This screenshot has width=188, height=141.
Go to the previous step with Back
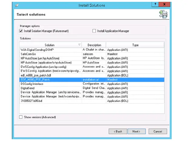pyautogui.click(x=118, y=131)
